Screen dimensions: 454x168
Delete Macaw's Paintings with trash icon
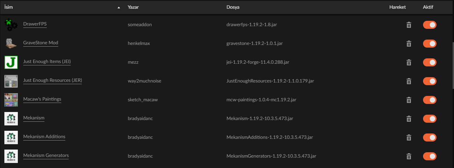coord(409,100)
